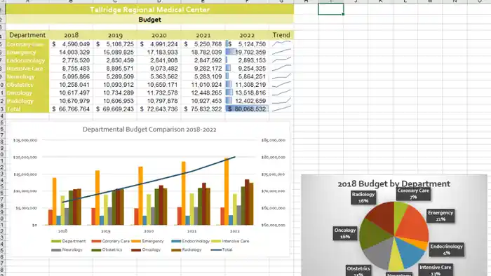
Task: Select the Endocrinology row label cell
Action: coord(27,60)
